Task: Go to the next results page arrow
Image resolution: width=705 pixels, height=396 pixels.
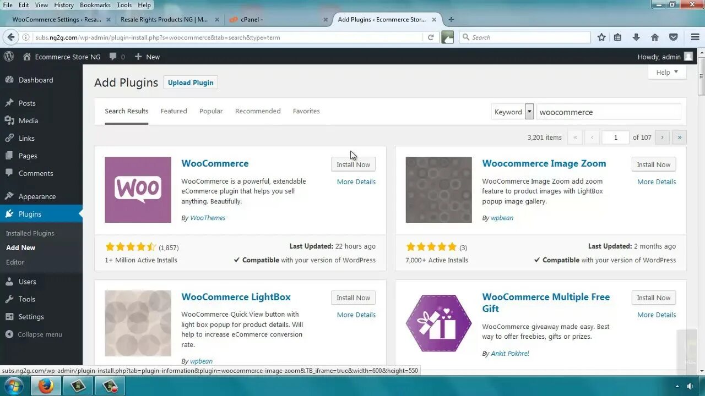Action: 663,137
